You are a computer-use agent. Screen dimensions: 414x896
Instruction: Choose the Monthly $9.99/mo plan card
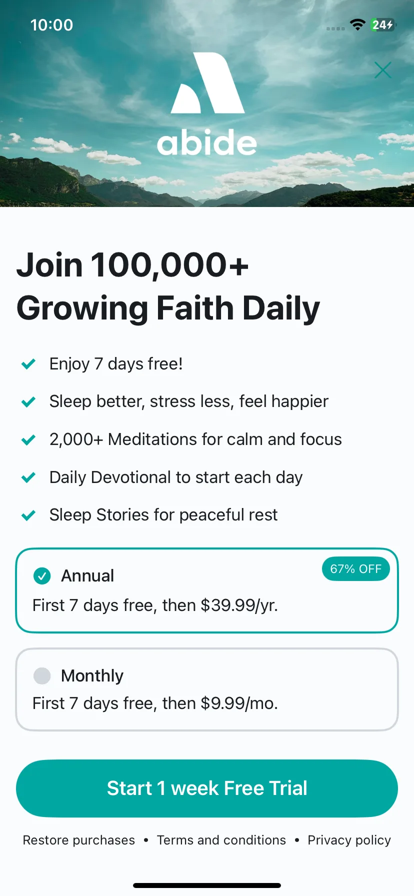tap(207, 689)
